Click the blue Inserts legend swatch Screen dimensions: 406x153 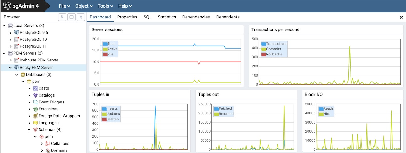click(104, 109)
